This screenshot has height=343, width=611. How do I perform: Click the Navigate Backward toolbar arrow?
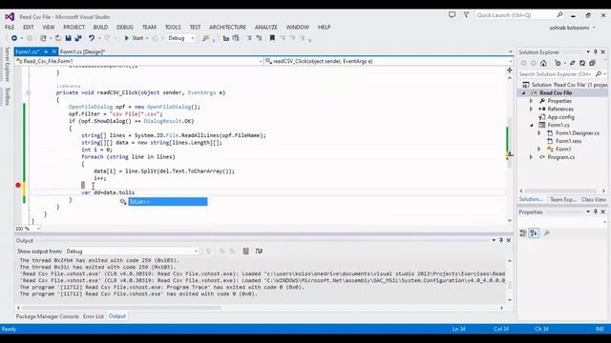(x=14, y=38)
